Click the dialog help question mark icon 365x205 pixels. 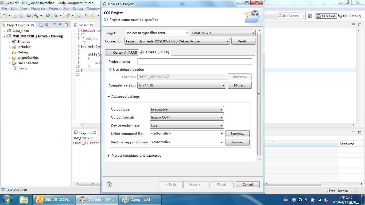point(109,184)
